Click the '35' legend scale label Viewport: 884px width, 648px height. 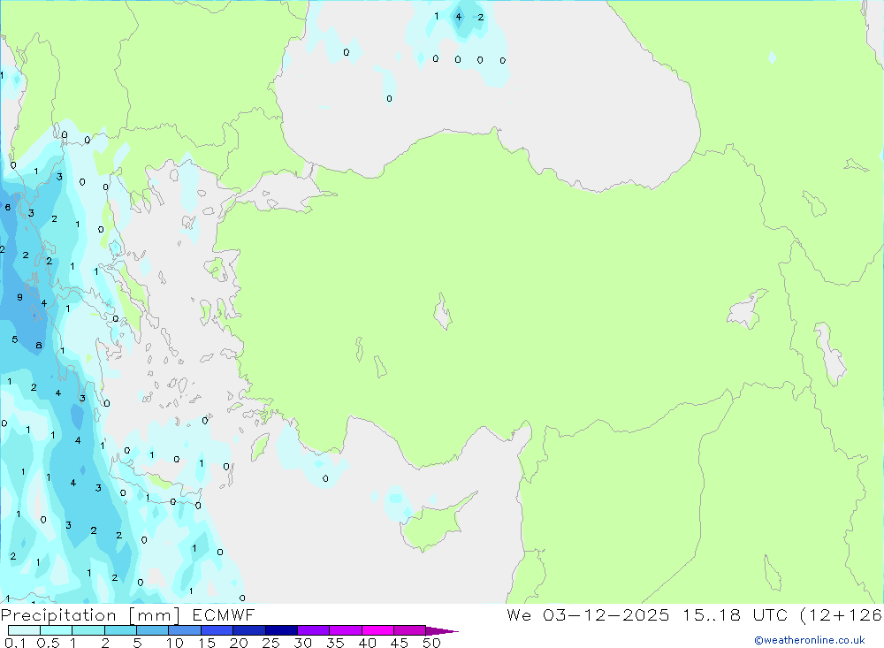click(x=335, y=643)
